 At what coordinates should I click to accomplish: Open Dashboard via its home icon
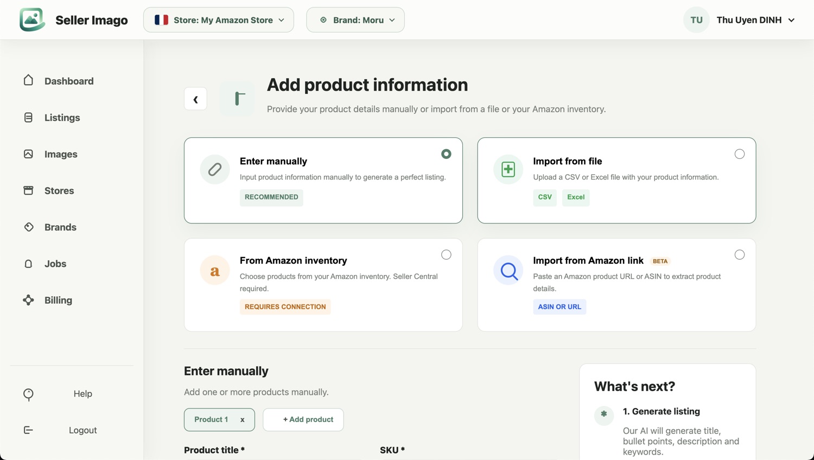point(28,80)
